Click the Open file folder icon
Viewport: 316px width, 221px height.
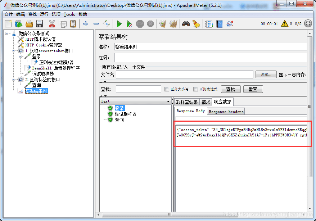(x=29, y=24)
